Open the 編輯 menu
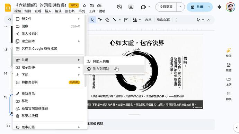The height and width of the screenshot is (134, 239). click(x=28, y=11)
